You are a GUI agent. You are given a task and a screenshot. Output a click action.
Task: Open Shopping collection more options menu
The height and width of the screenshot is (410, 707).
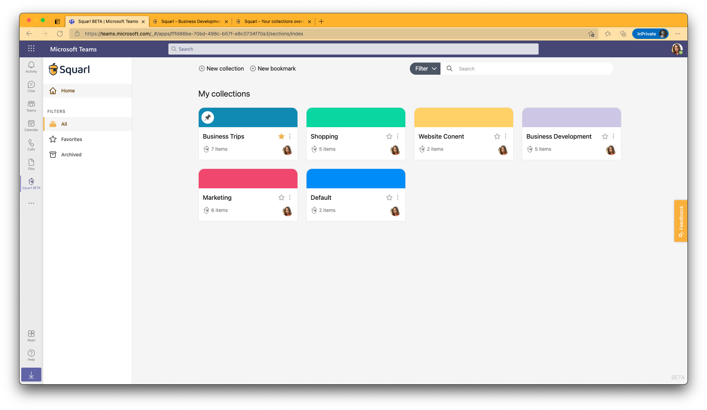pos(398,137)
